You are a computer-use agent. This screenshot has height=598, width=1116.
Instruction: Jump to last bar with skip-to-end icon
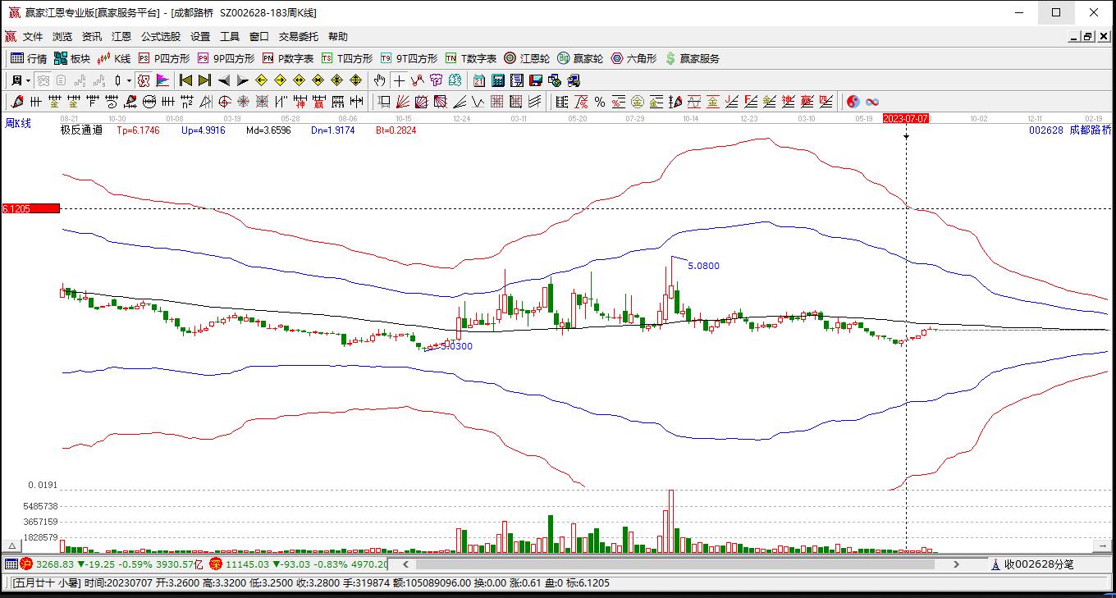tap(204, 80)
